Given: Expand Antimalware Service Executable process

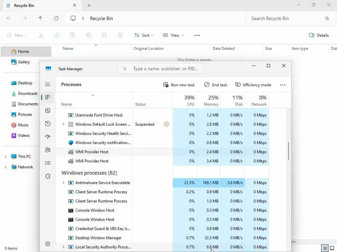Looking at the screenshot, I should [x=63, y=183].
